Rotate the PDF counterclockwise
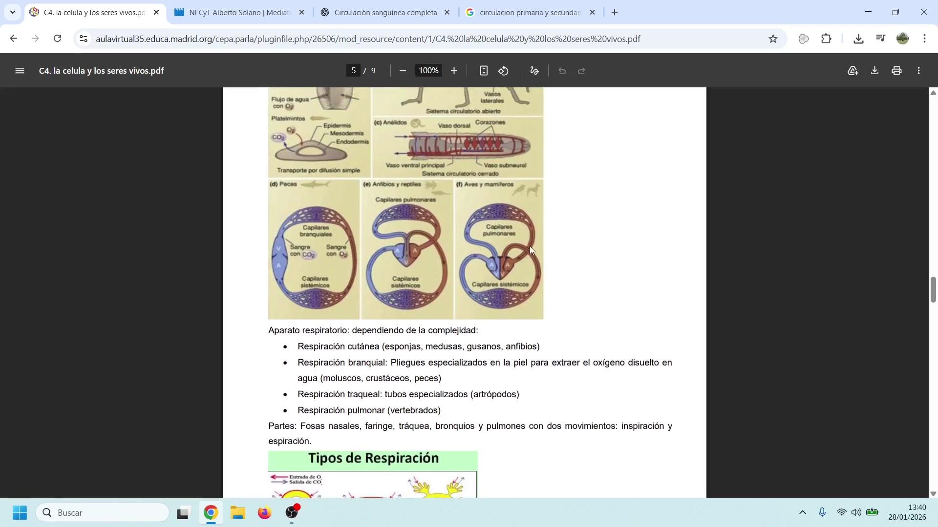This screenshot has height=527, width=938. (x=504, y=71)
